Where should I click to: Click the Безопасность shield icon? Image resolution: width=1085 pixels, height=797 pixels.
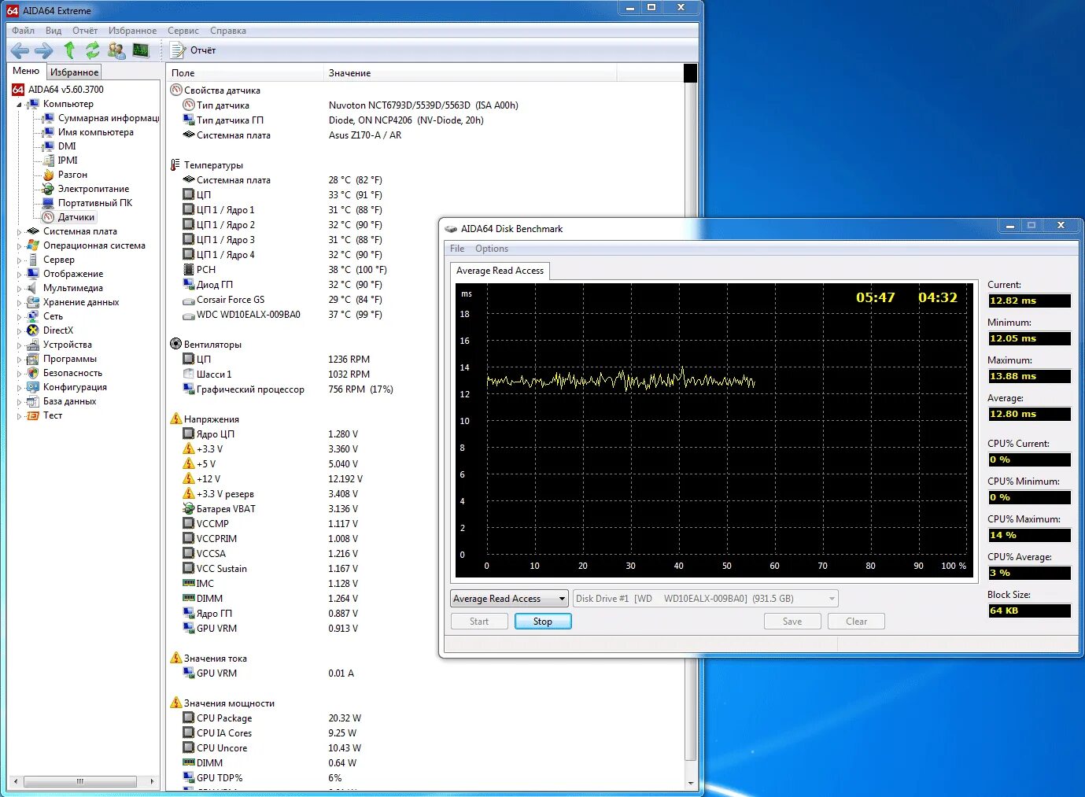(33, 373)
